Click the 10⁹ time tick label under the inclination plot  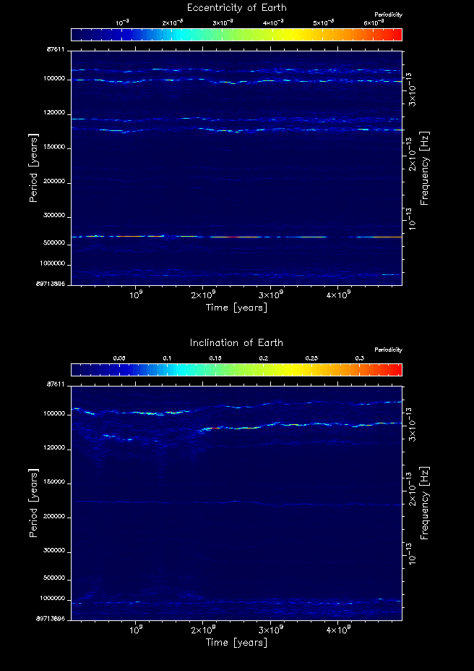coord(135,629)
